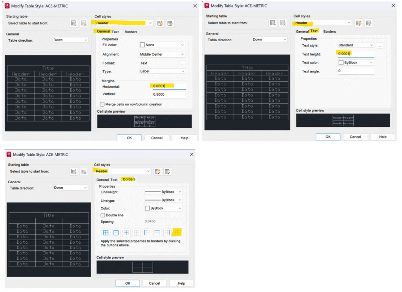Apply properties to left border icon
The image size is (402, 292).
147,233
